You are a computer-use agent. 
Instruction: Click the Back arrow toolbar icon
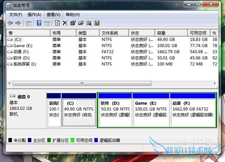[10, 23]
